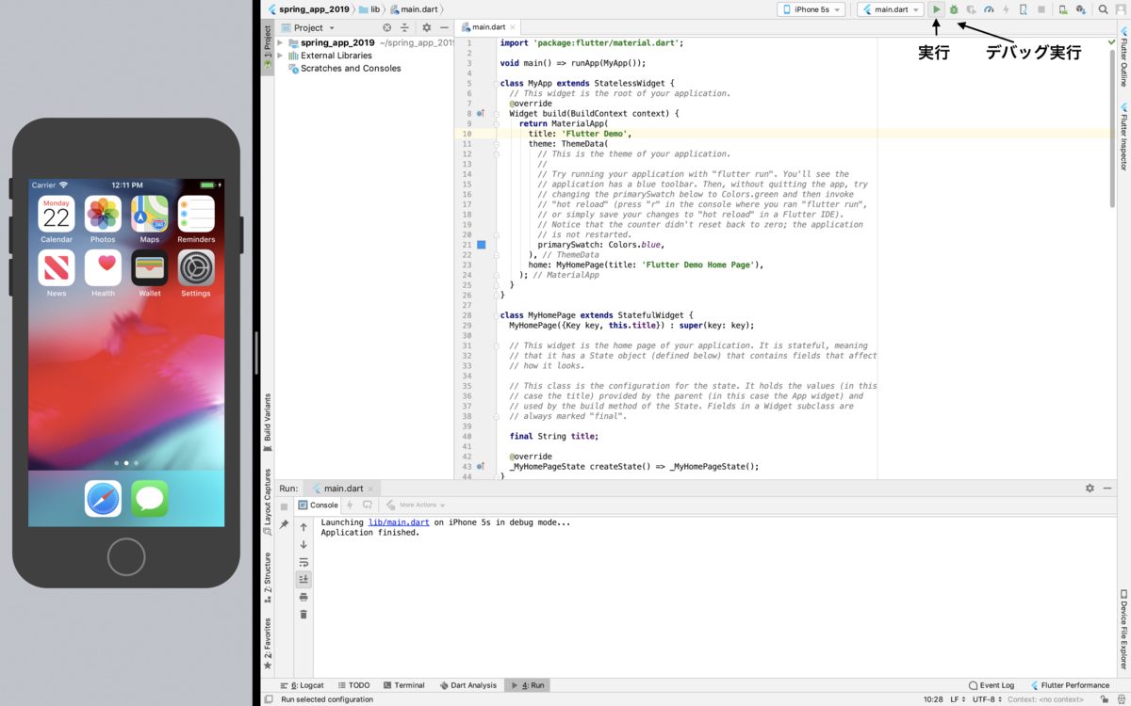
Task: Toggle scroll to end in console
Action: (x=303, y=579)
